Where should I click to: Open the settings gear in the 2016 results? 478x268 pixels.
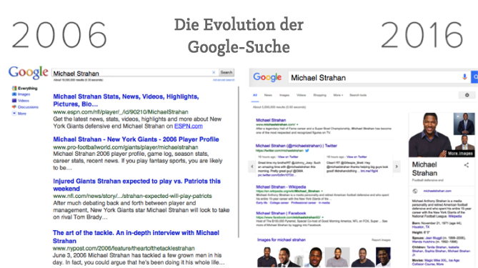pyautogui.click(x=467, y=95)
